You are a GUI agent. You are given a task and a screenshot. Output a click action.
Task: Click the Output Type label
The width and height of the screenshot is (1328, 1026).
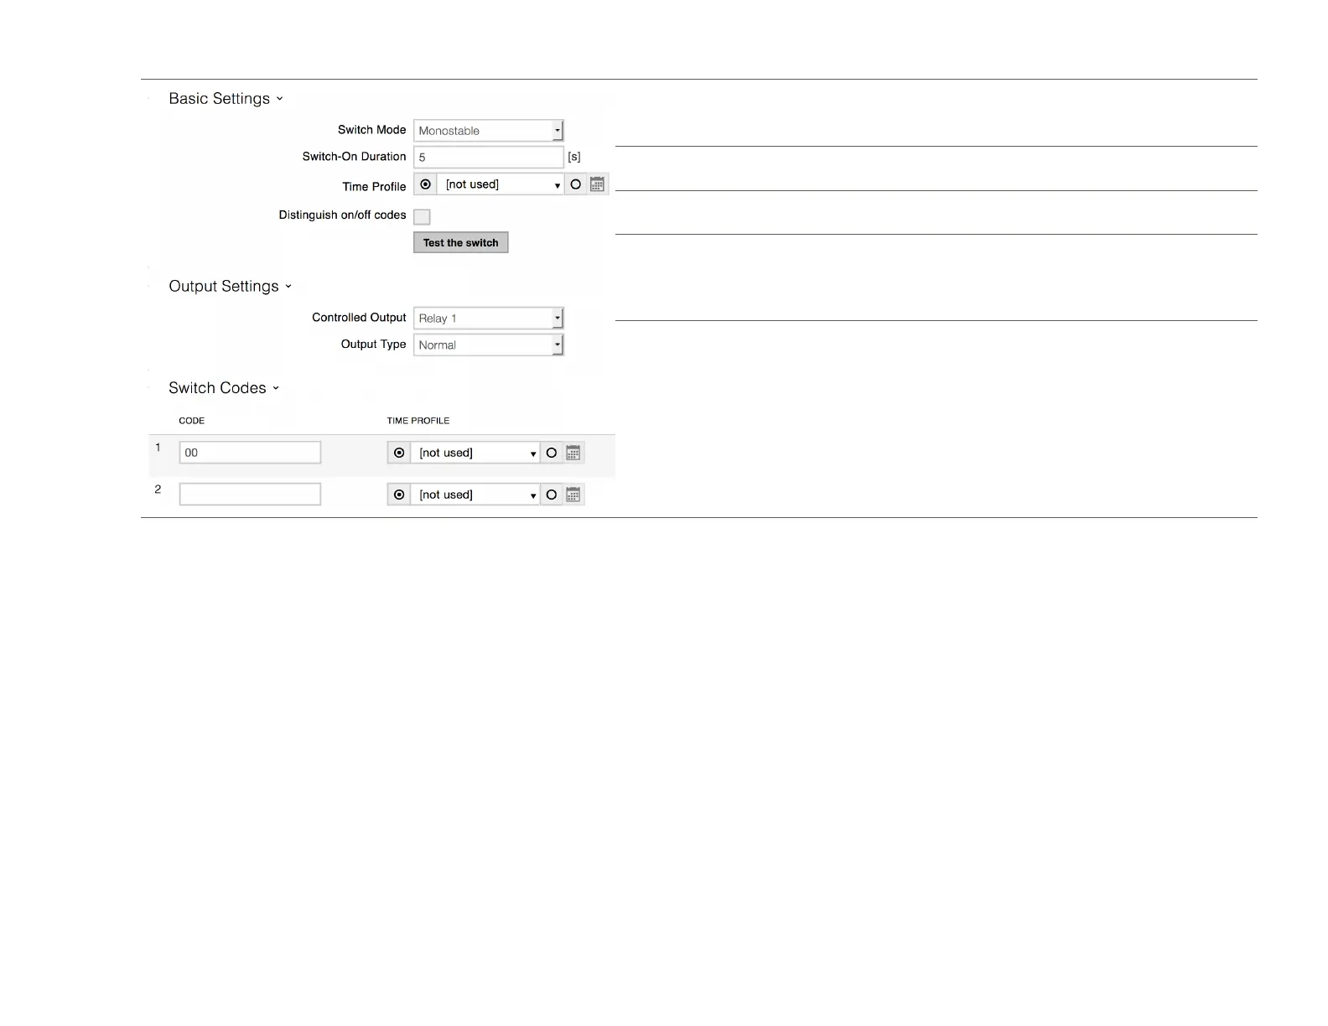374,345
